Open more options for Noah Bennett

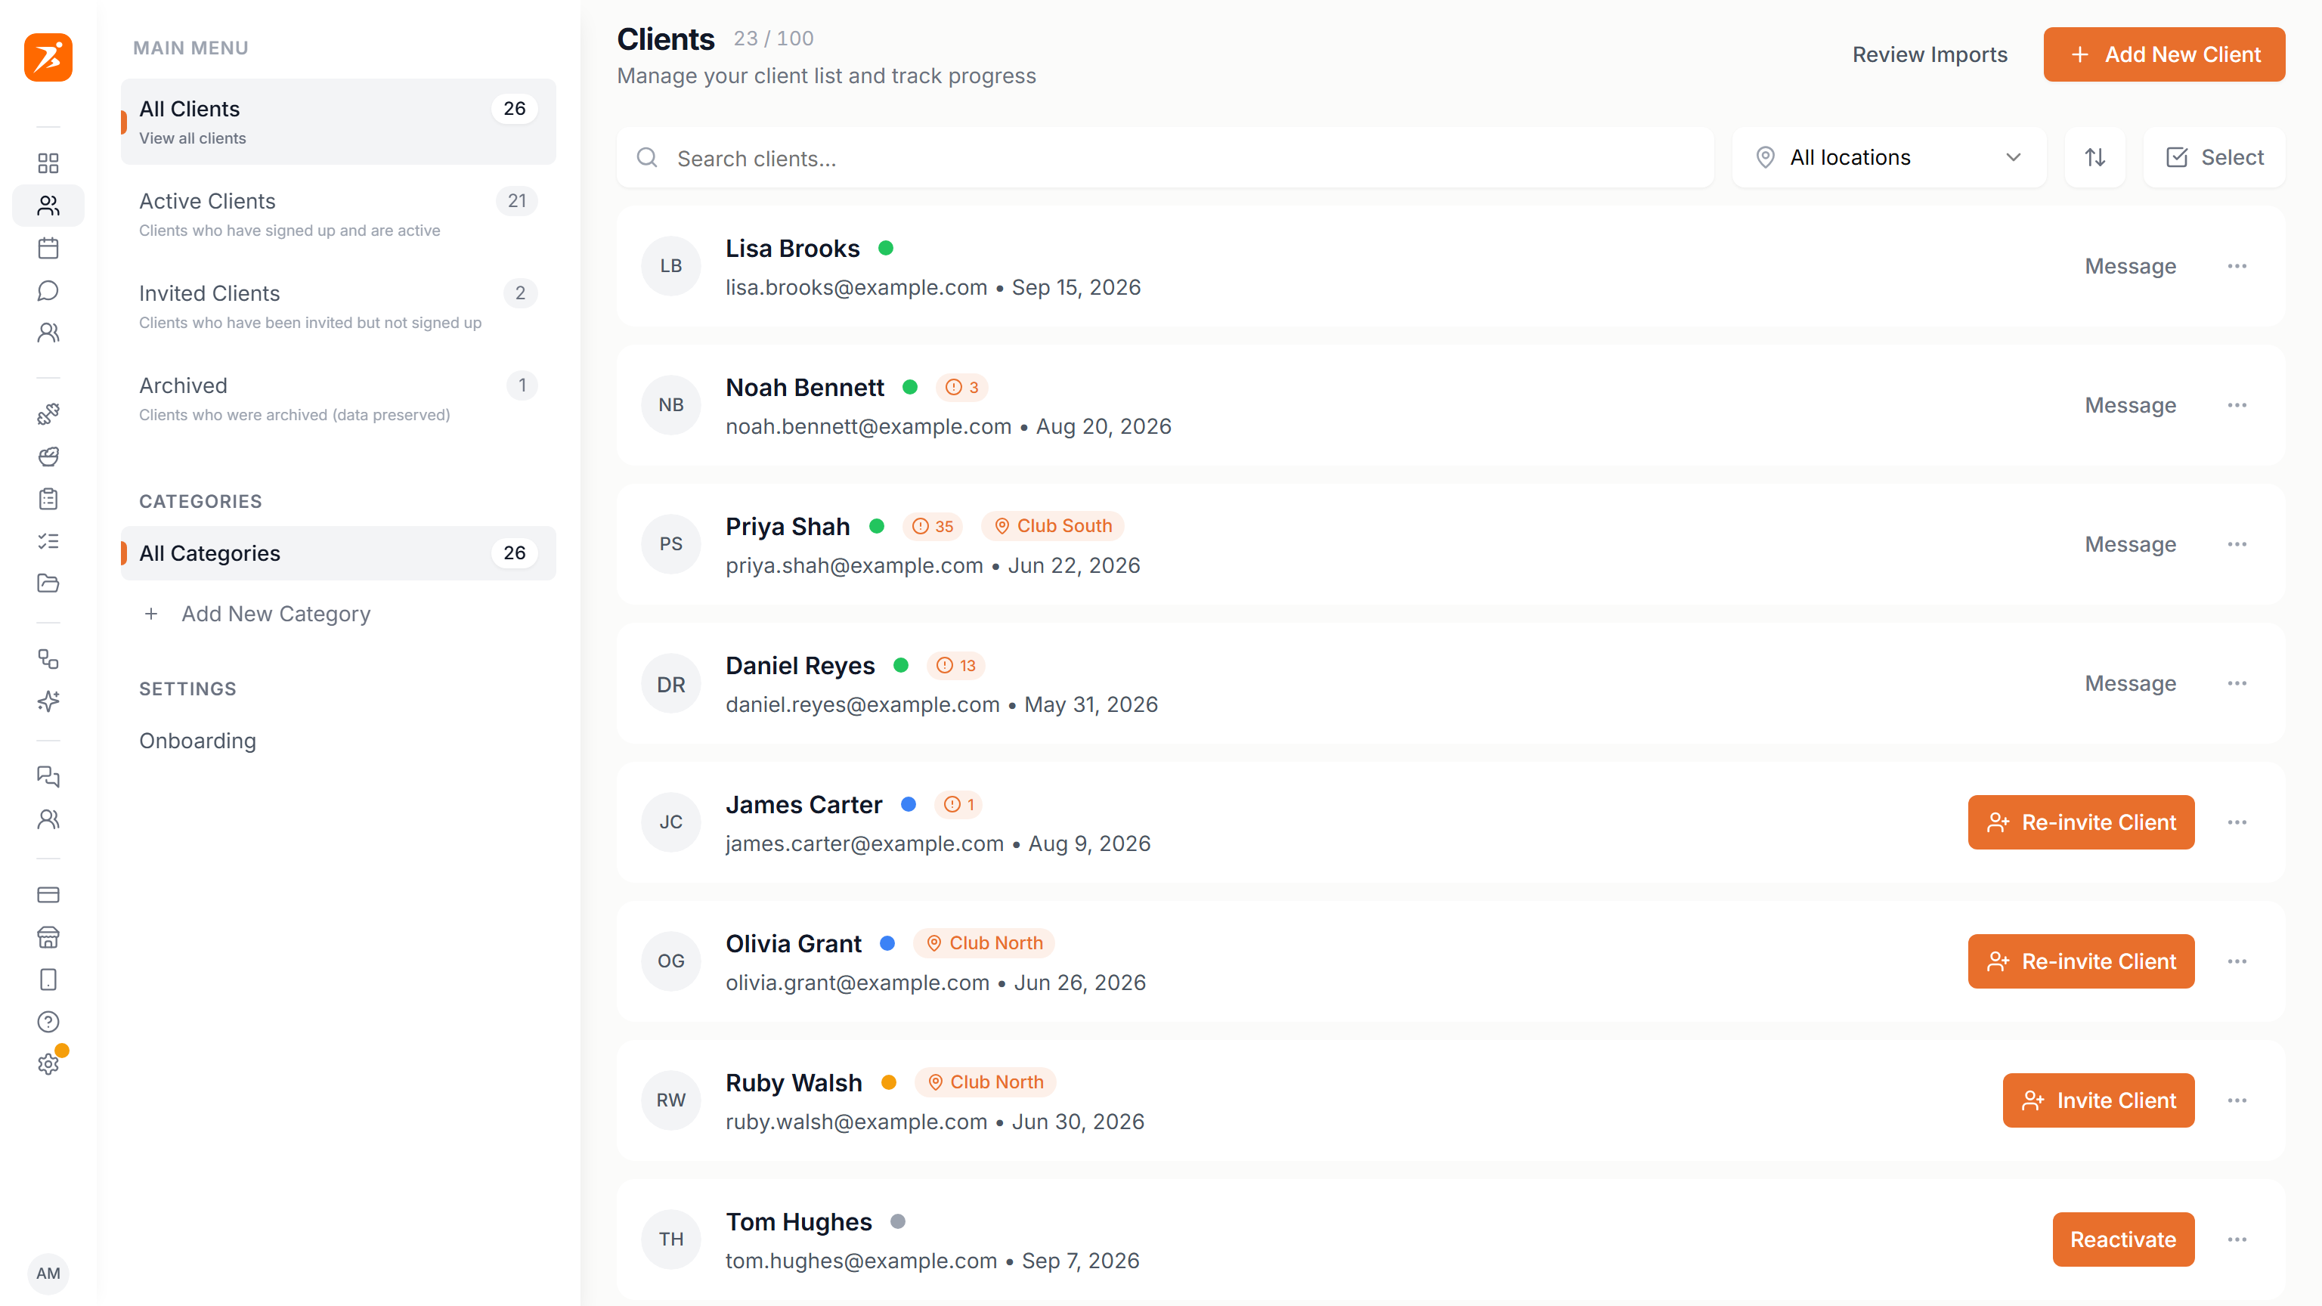pos(2237,404)
